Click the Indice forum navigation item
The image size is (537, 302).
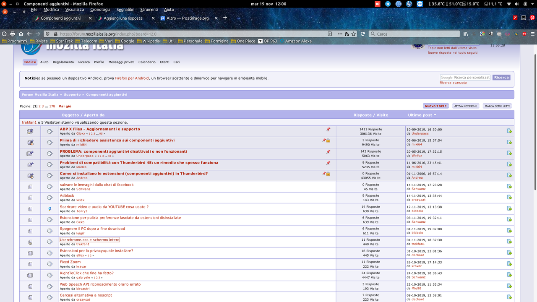tap(30, 62)
